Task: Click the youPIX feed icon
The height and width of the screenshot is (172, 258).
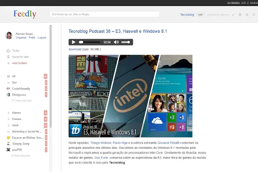Action: pyautogui.click(x=8, y=150)
